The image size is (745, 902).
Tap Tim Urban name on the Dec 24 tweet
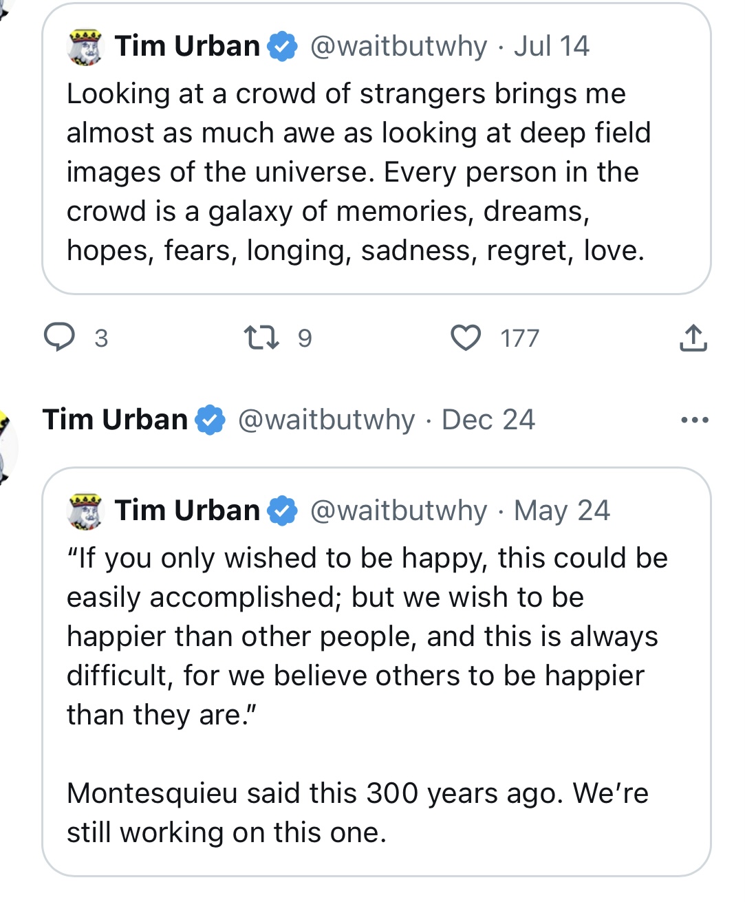tap(115, 420)
